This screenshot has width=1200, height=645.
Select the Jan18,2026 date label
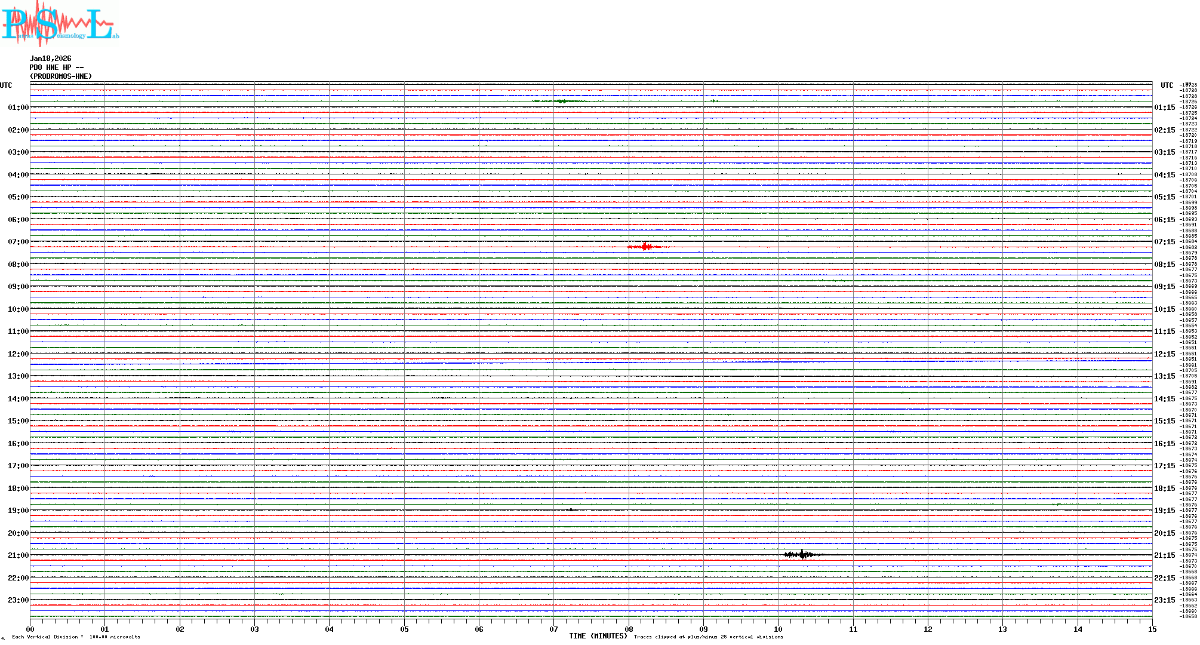(x=51, y=59)
